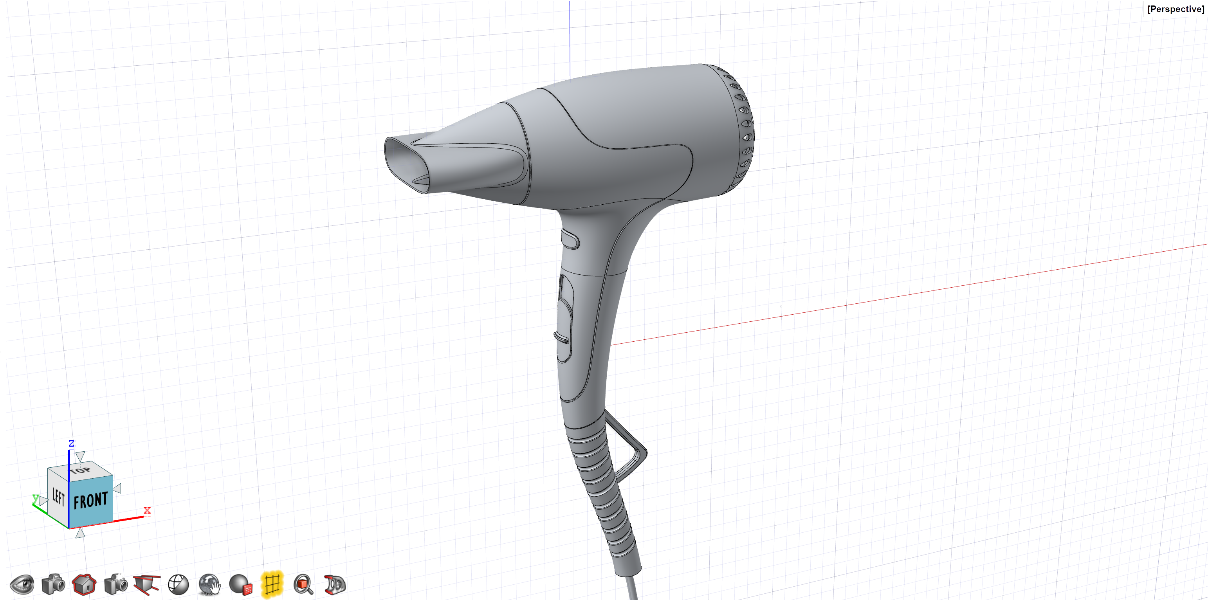Image resolution: width=1208 pixels, height=600 pixels.
Task: Select the FRONT face of view cube
Action: [91, 500]
